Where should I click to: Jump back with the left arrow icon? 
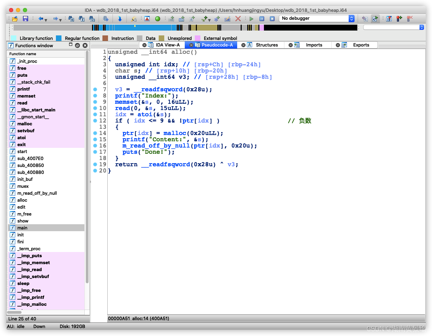[41, 19]
